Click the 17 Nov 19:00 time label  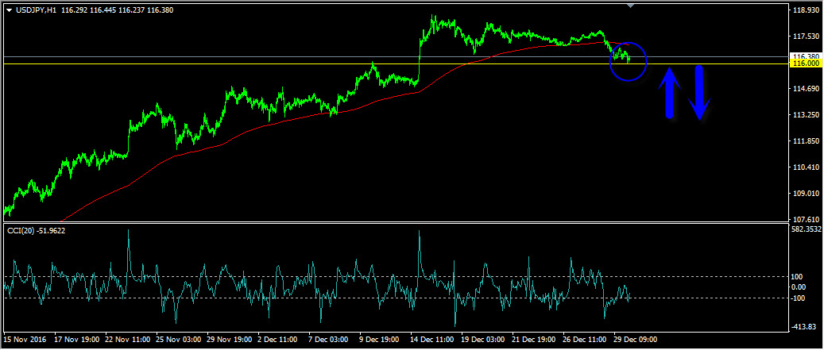click(75, 340)
